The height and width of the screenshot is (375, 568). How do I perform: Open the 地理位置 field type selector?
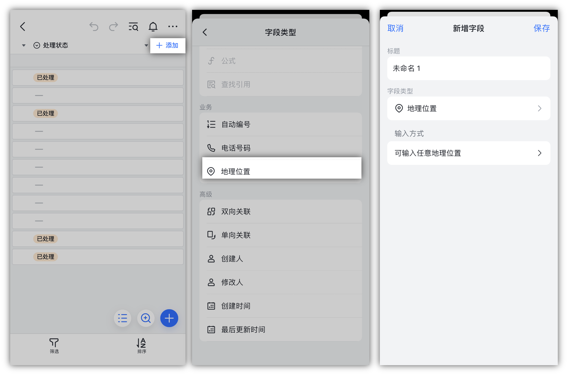tap(468, 109)
